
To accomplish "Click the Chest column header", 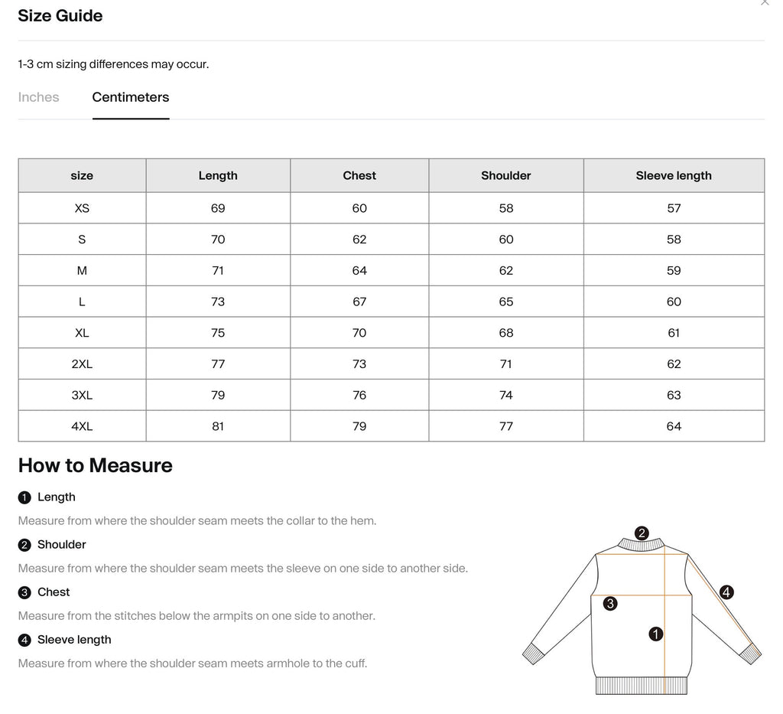I will pyautogui.click(x=359, y=175).
